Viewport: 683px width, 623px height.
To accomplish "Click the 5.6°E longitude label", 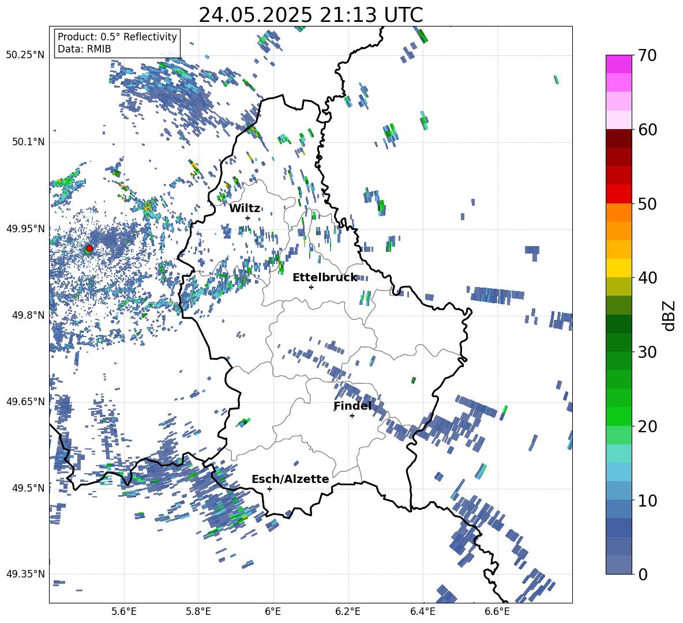I will pos(124,611).
